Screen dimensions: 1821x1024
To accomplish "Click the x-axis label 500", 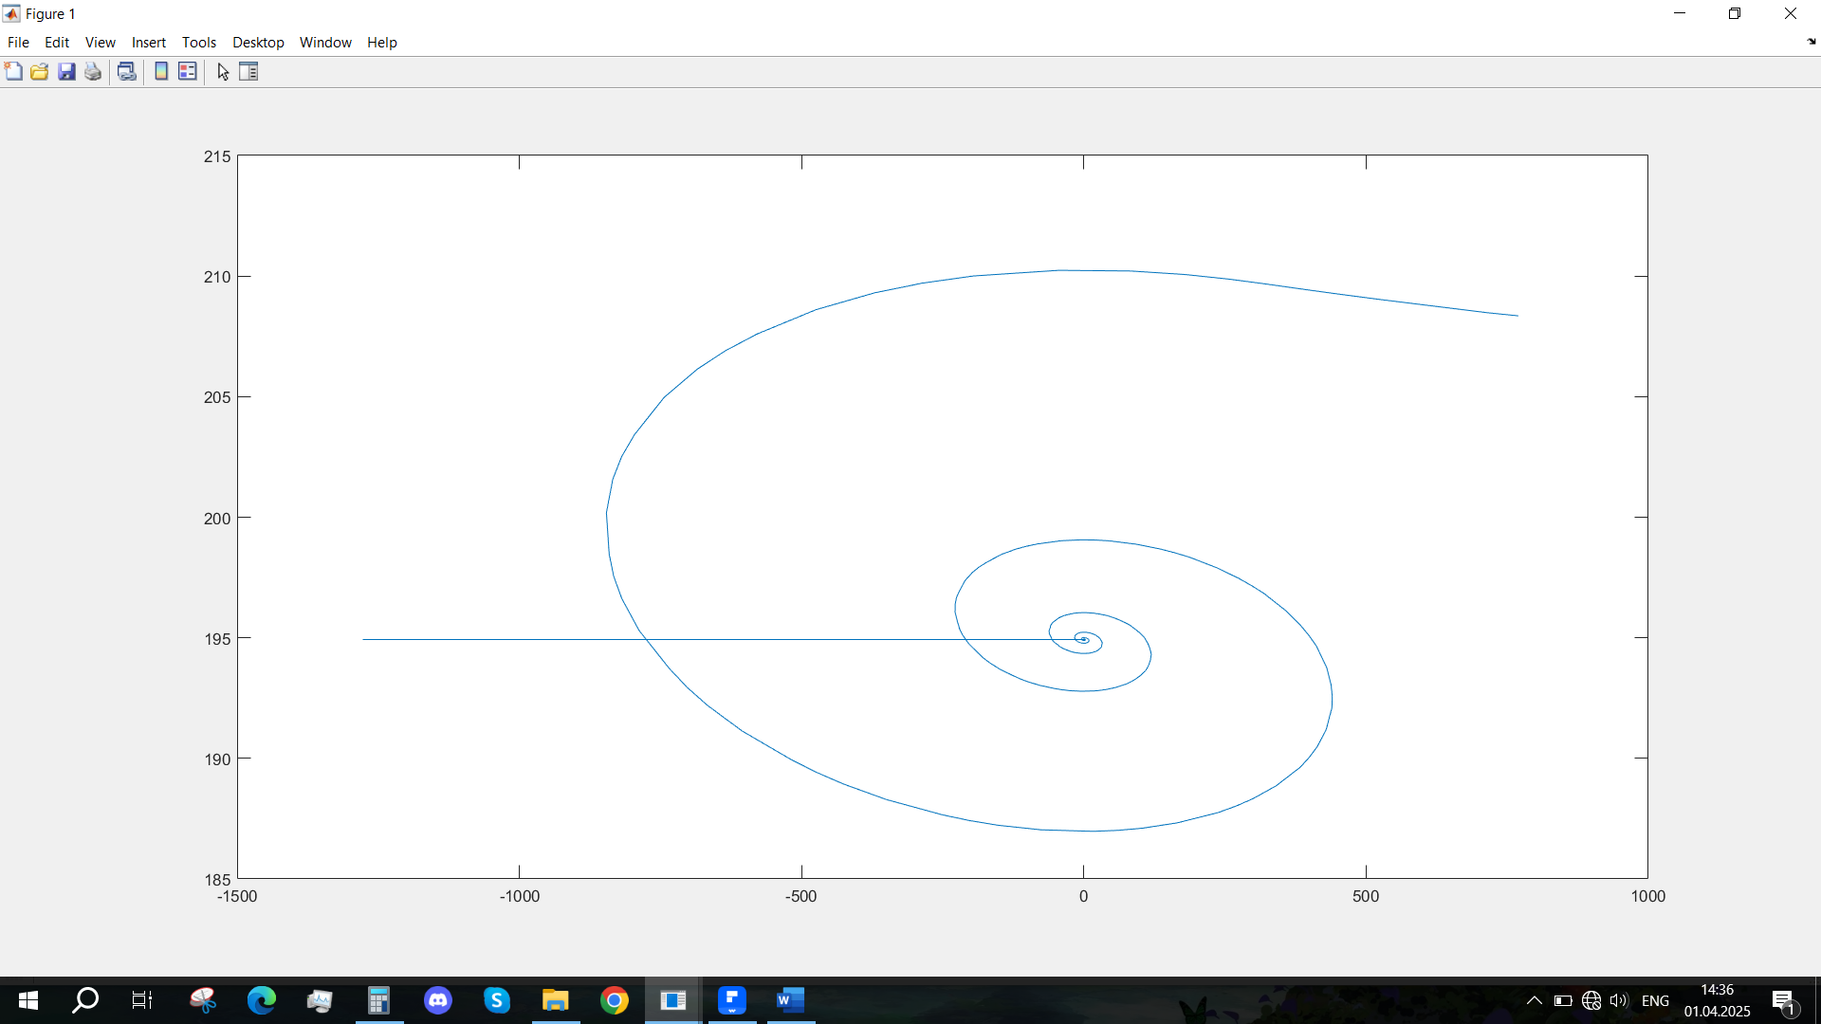I will tap(1366, 896).
